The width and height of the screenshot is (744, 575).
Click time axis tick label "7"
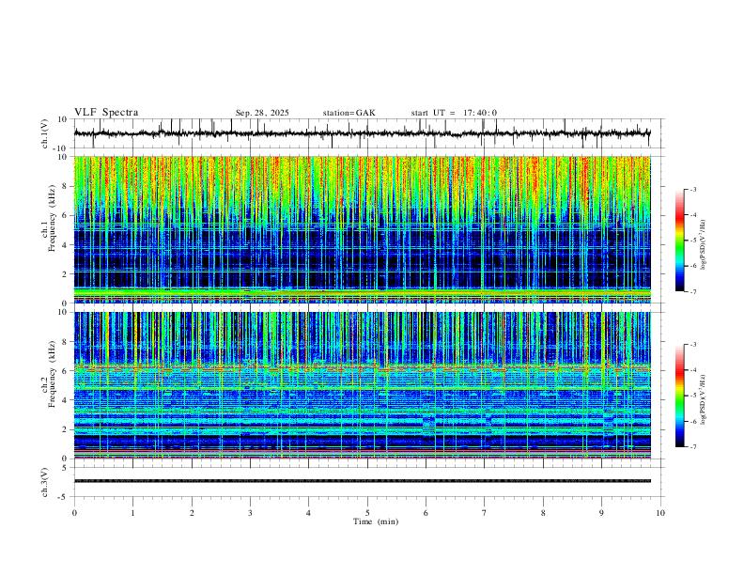485,513
